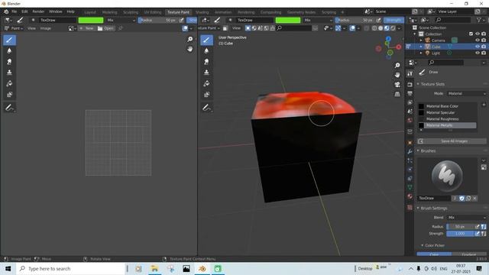489x275 pixels.
Task: Hide the Cube object in the viewport
Action: click(x=478, y=47)
